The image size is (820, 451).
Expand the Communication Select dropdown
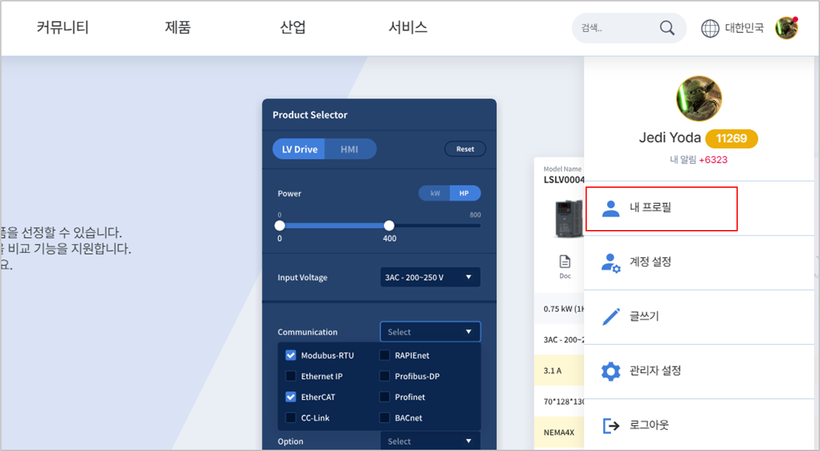(x=430, y=331)
